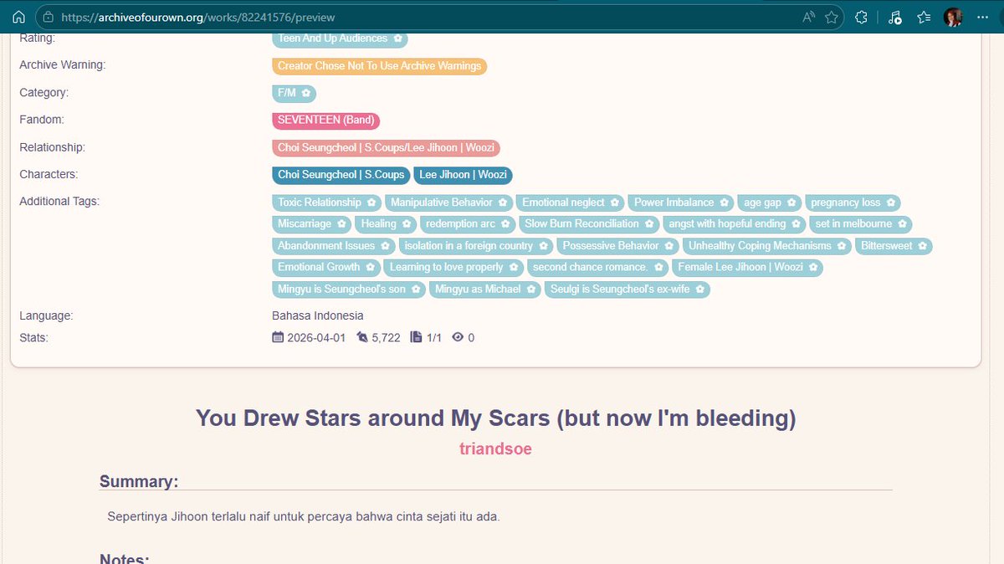
Task: Click the flower icon on age gap tag
Action: [x=791, y=203]
